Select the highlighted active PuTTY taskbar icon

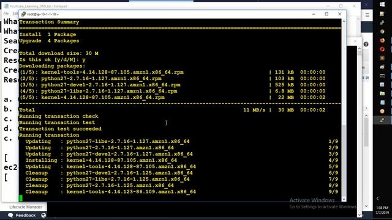[382, 120]
